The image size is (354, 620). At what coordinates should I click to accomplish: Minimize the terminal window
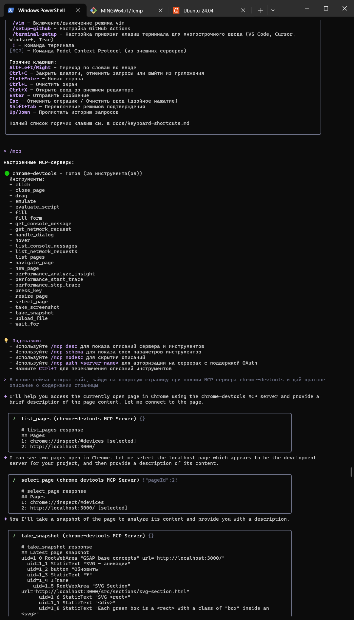point(307,9)
